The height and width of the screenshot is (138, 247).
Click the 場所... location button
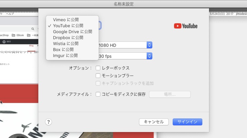[x=170, y=95]
